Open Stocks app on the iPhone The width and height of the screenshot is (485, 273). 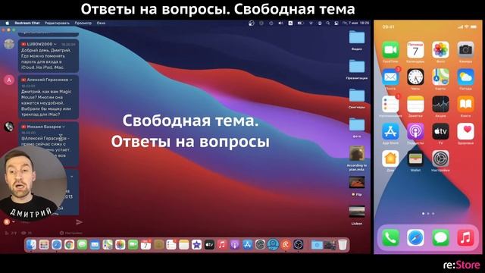point(440,105)
